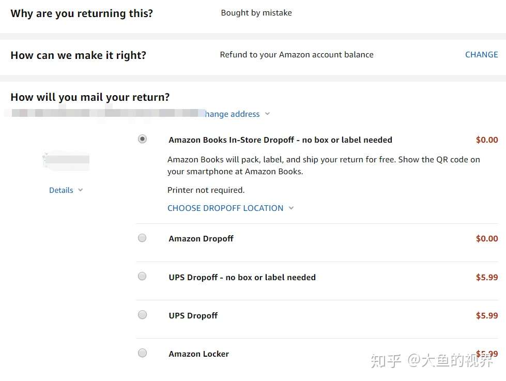Screen dimensions: 506x381
Task: Select the Amazon Dropoff return option
Action: click(x=142, y=238)
